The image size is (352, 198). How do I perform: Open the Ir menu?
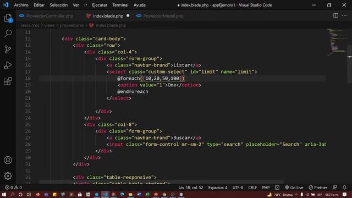coord(86,5)
